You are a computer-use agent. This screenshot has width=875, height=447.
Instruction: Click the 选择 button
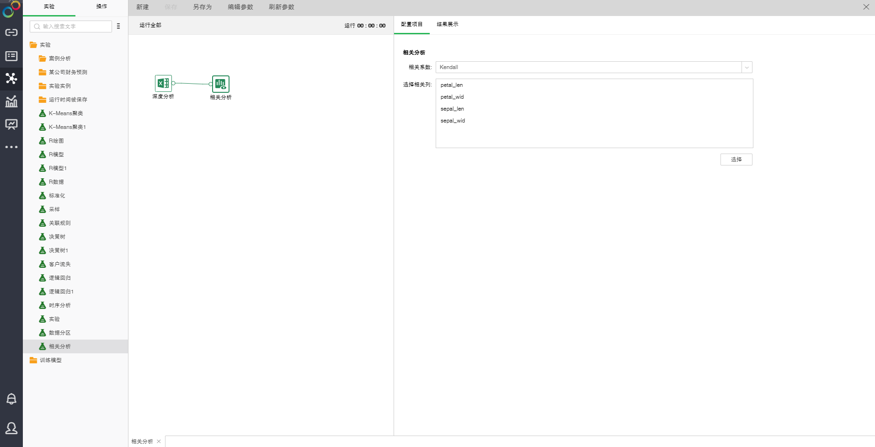[x=736, y=160]
